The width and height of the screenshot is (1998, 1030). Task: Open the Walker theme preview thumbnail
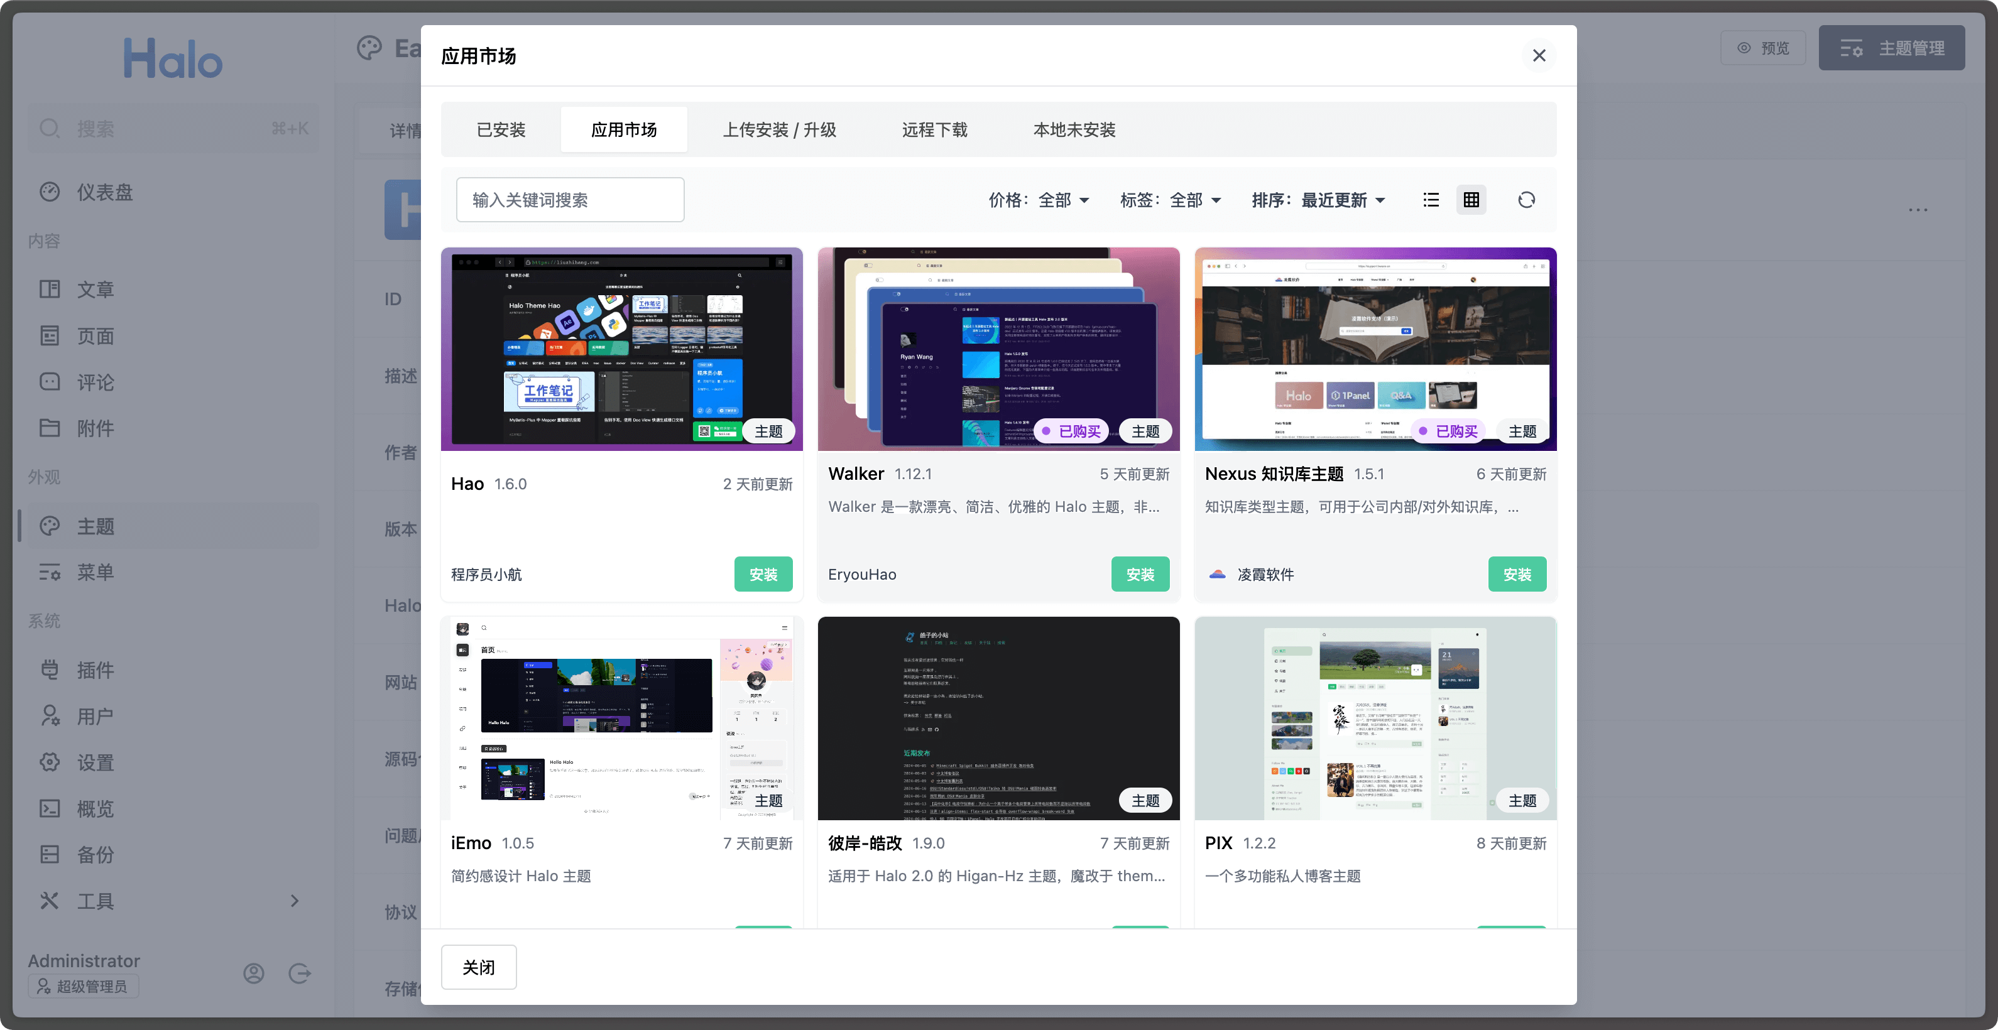coord(998,349)
